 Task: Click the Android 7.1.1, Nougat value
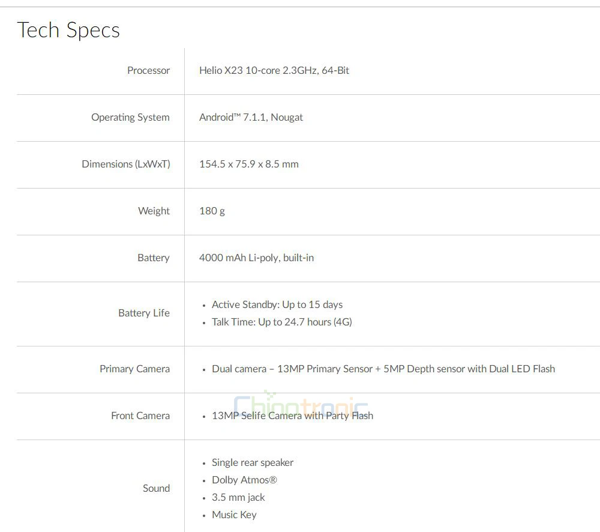[251, 117]
